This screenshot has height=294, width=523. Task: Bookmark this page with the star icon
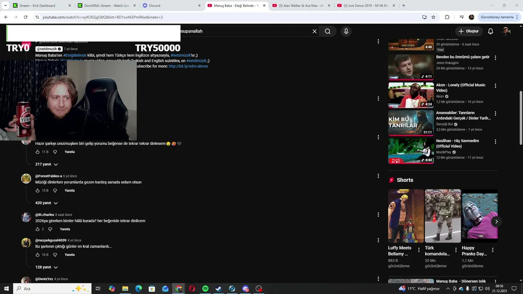pos(434,17)
